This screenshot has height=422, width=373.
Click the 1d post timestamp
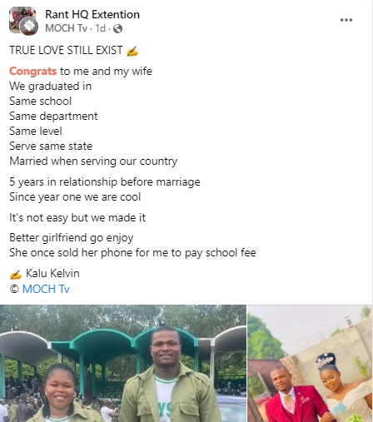[101, 28]
